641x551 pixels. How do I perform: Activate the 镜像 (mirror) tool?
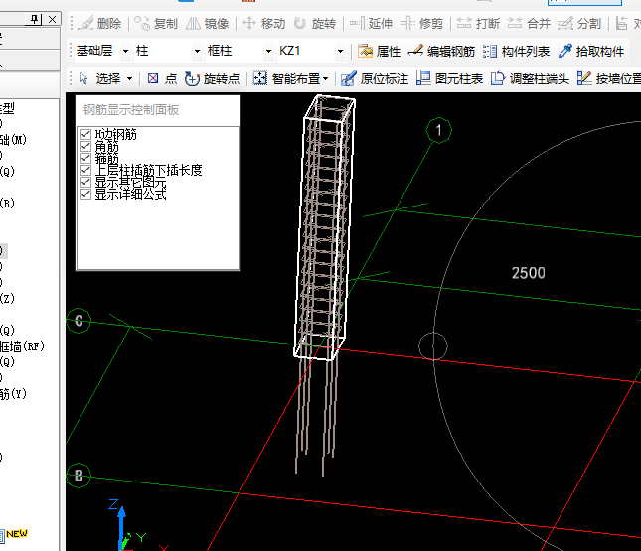[x=207, y=23]
